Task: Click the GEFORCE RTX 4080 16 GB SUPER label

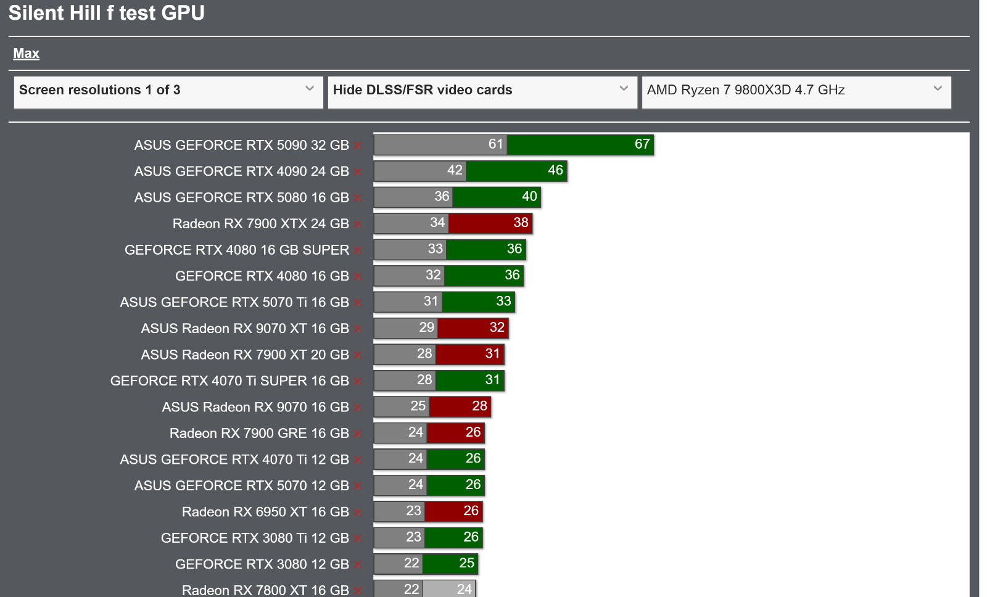Action: click(x=237, y=250)
